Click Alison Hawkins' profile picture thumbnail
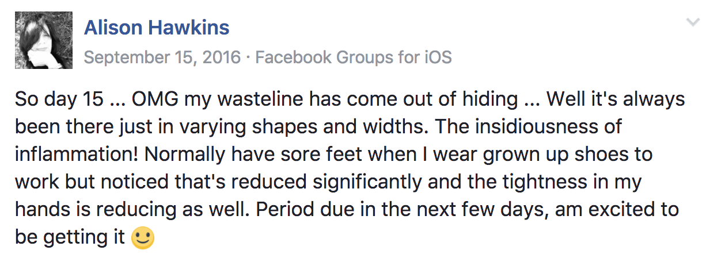The width and height of the screenshot is (706, 254). 44,40
